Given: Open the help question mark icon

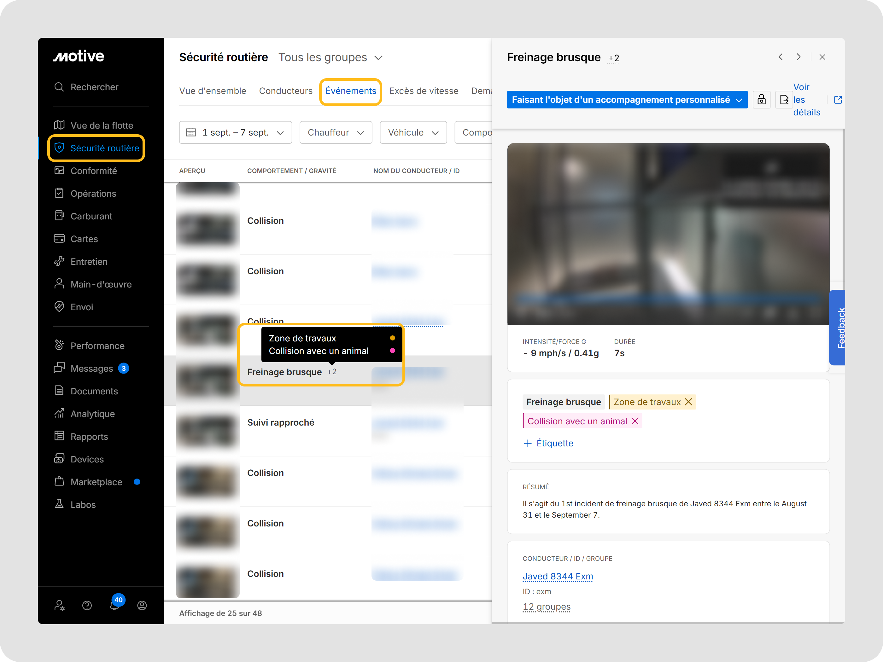Looking at the screenshot, I should tap(87, 605).
